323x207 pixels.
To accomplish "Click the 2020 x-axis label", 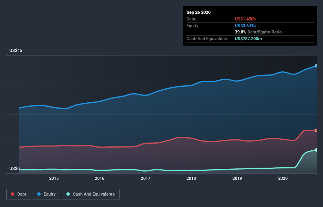I will click(x=283, y=178).
